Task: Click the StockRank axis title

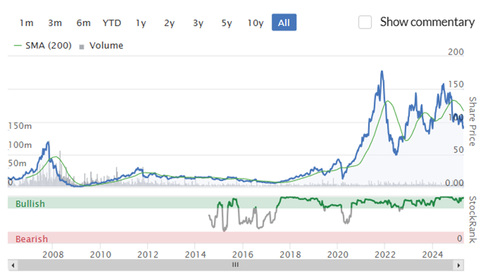Action: pos(473,219)
